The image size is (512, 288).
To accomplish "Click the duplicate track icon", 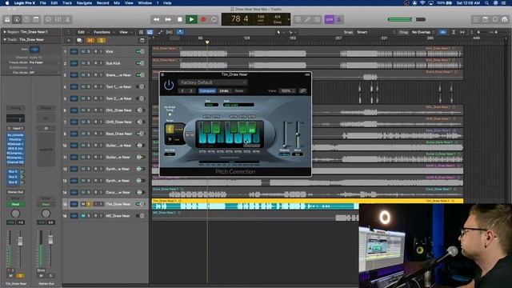I will pyautogui.click(x=79, y=41).
